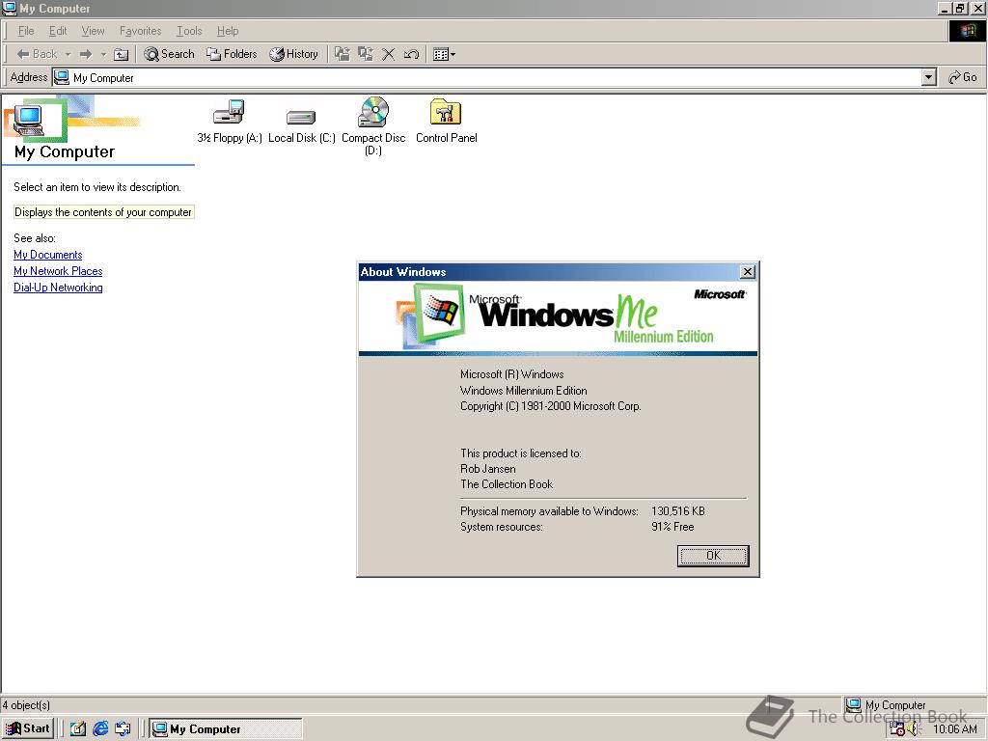Click the Back navigation button
988x741 pixels.
pos(38,54)
